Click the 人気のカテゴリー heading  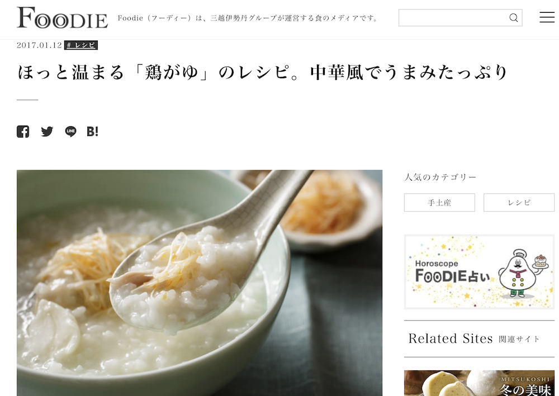(x=440, y=178)
